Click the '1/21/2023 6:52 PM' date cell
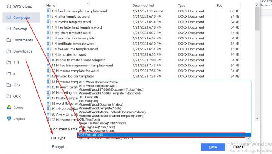Viewport: 272px width, 154px height. tap(147, 38)
